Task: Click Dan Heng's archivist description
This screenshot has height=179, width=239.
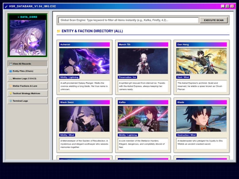Action: [x=201, y=86]
